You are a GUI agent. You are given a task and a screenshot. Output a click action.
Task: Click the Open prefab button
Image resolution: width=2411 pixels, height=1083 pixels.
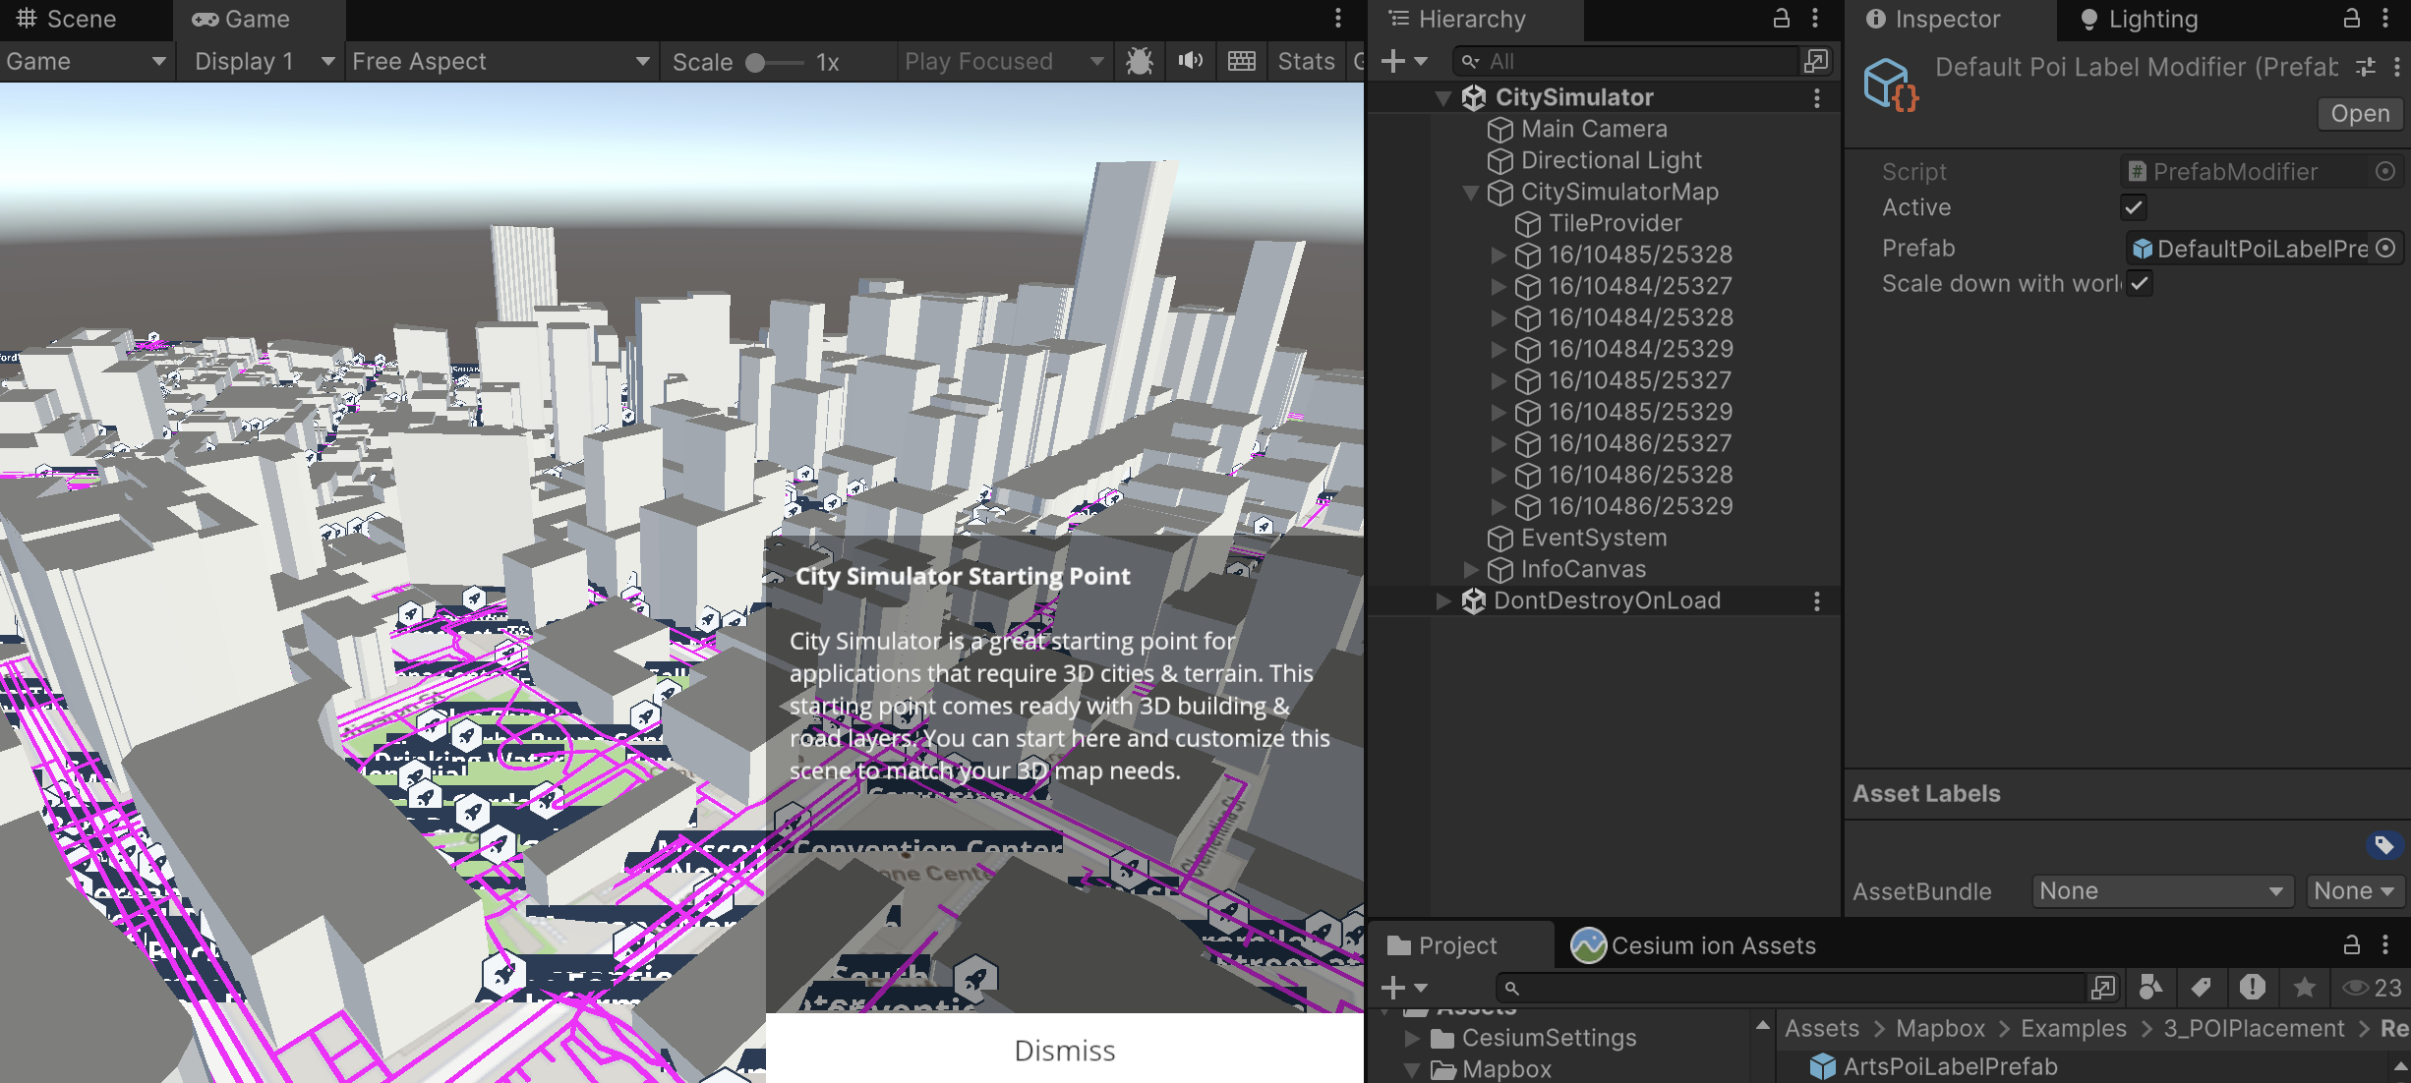2360,114
